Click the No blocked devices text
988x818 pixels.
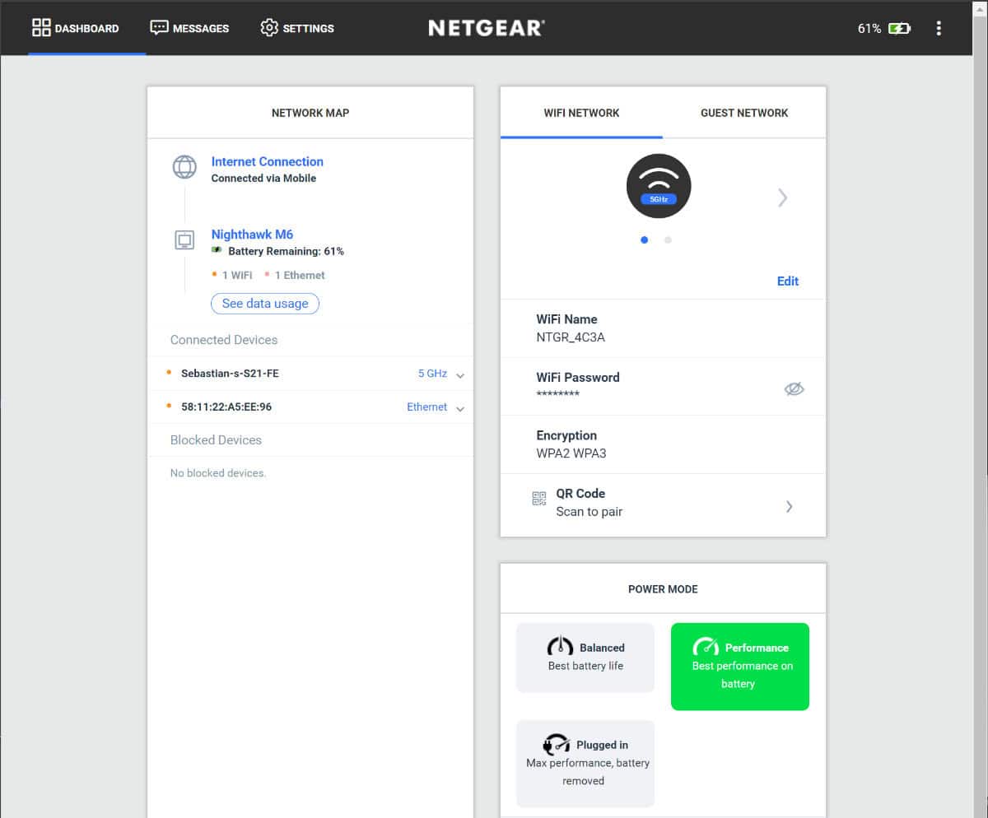tap(218, 473)
